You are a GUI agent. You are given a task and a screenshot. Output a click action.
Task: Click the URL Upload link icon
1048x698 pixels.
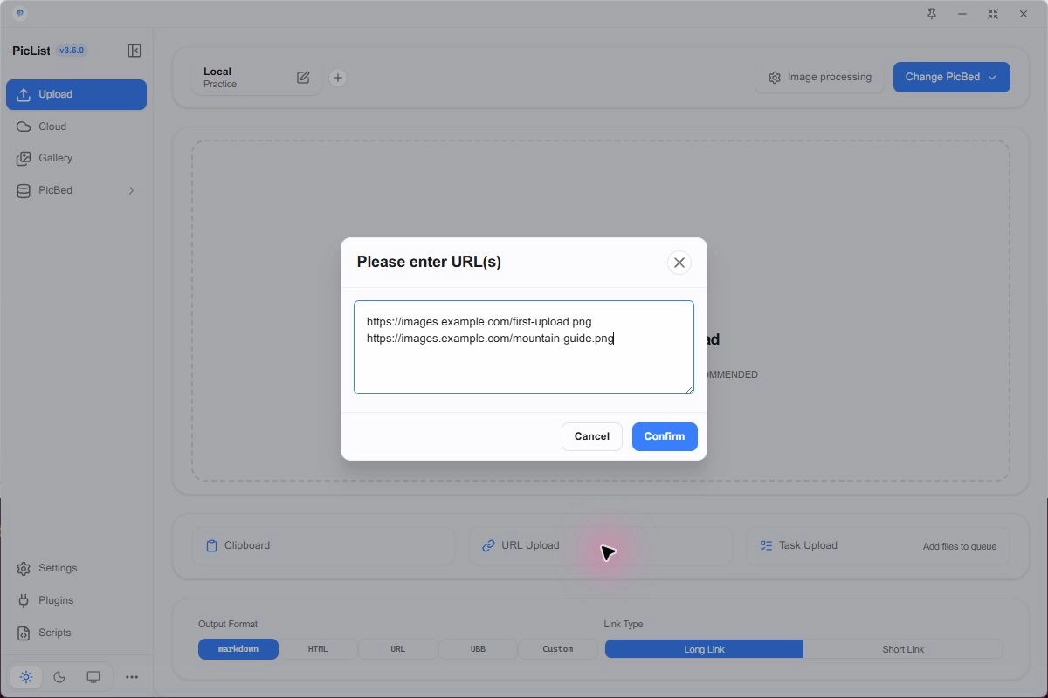(x=488, y=545)
